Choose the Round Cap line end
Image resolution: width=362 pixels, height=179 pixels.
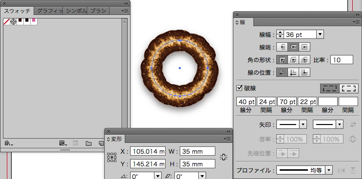point(293,47)
